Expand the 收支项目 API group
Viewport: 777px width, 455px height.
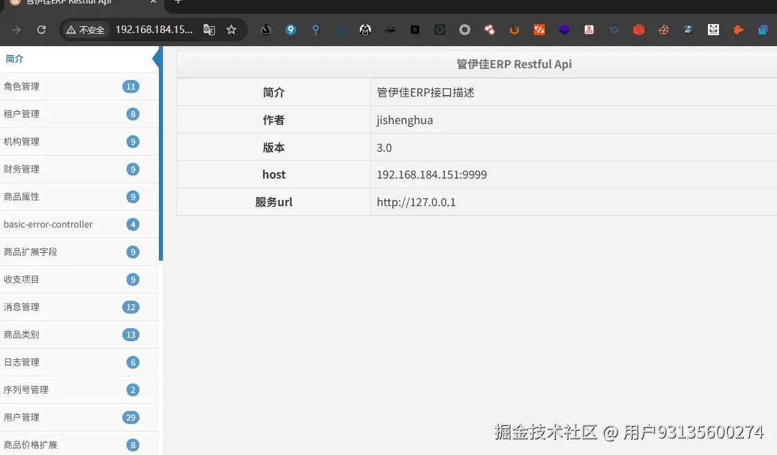(x=79, y=279)
